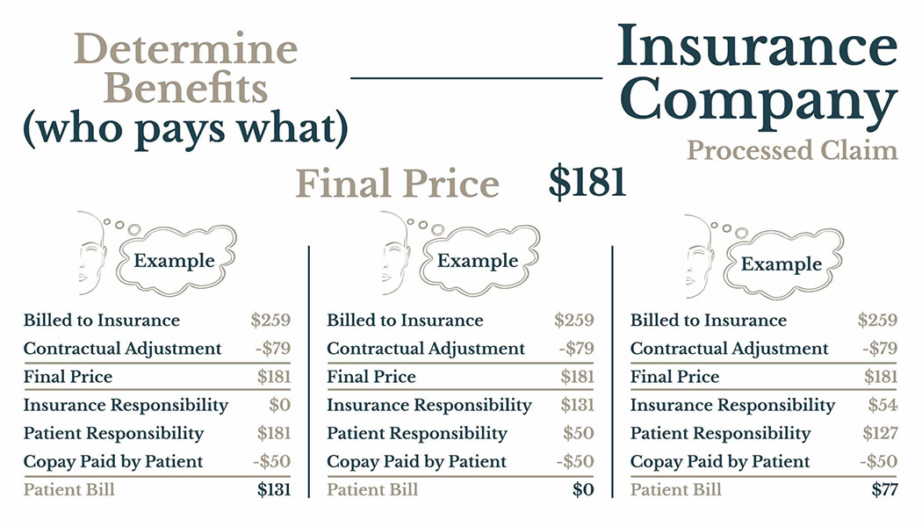Click the "Processed Claim" subtitle
This screenshot has height=527, width=922.
click(791, 150)
